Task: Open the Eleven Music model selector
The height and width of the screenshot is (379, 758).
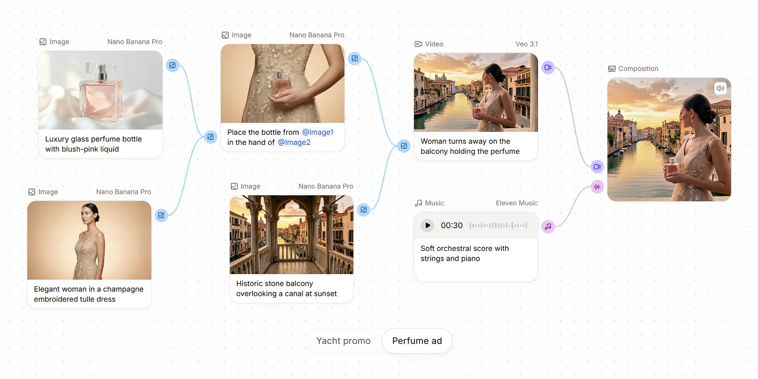Action: (x=516, y=203)
